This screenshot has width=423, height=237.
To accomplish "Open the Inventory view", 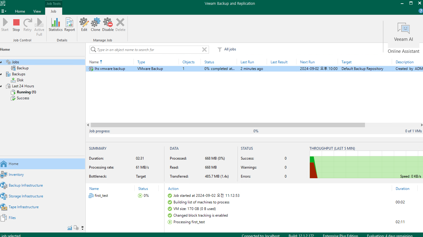I will point(42,175).
